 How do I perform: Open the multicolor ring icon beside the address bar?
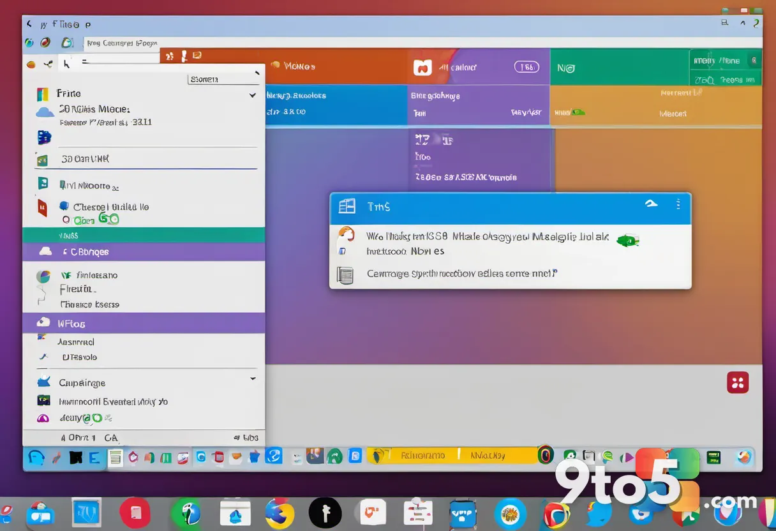click(x=67, y=43)
